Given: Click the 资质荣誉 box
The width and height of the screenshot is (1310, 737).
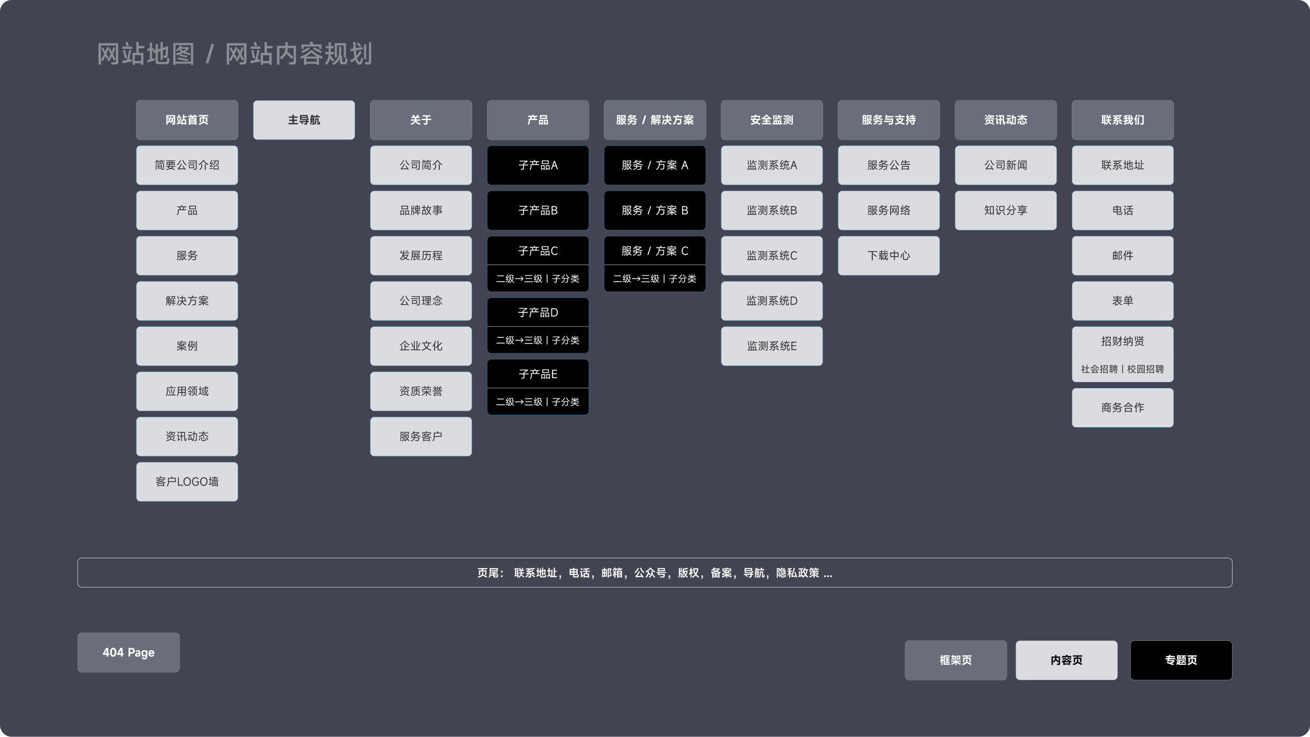Looking at the screenshot, I should click(421, 391).
